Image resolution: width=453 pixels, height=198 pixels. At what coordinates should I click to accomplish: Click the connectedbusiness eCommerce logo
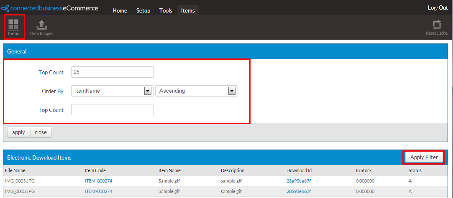tap(50, 8)
